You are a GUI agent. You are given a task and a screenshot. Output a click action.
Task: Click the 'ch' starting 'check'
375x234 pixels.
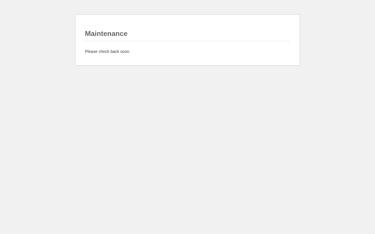pyautogui.click(x=101, y=51)
